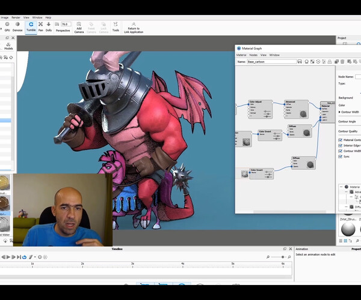Toggle the Denoise option
Image resolution: width=361 pixels, height=300 pixels.
point(17,26)
